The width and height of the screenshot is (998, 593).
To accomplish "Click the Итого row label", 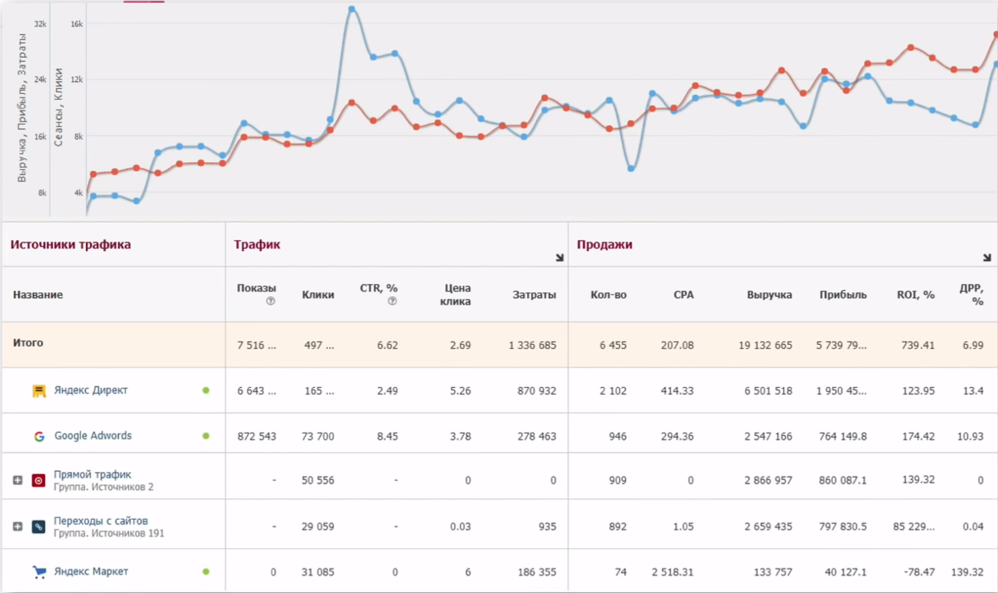I will [x=28, y=343].
